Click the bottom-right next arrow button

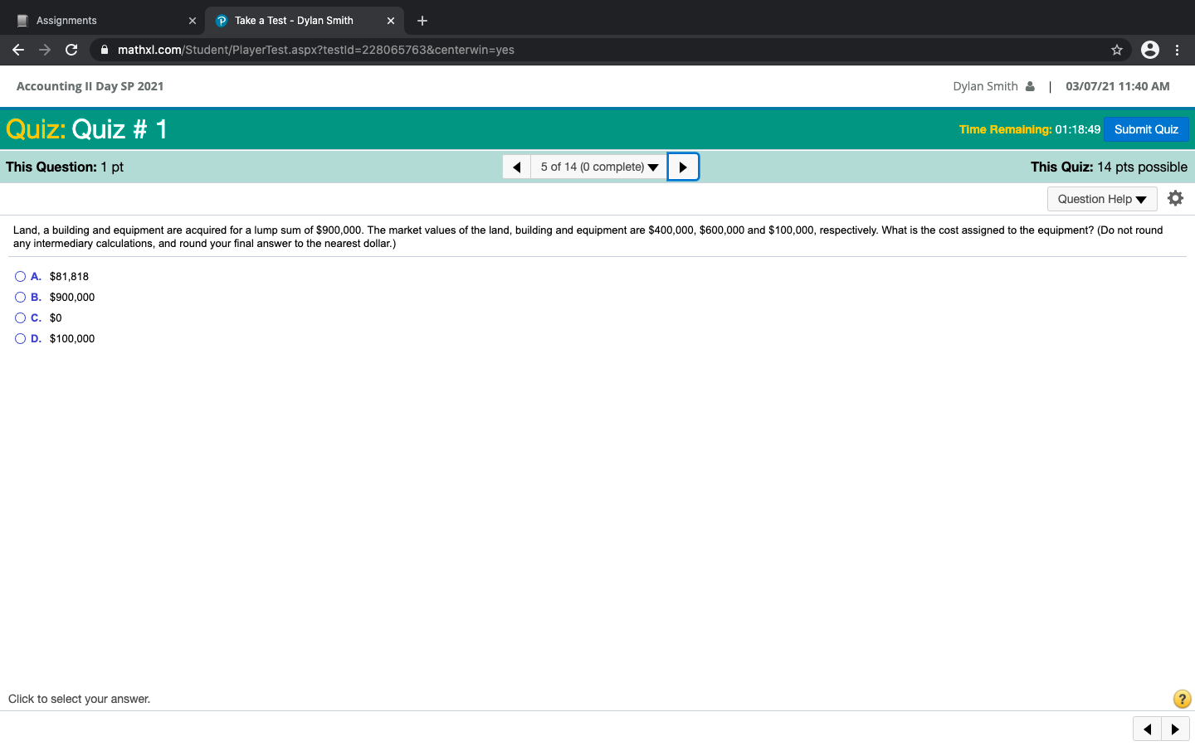coord(1175,729)
